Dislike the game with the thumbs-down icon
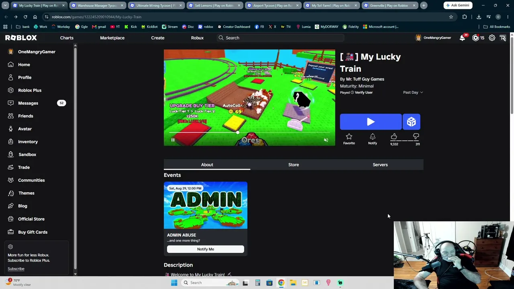Image resolution: width=514 pixels, height=289 pixels. 416,136
